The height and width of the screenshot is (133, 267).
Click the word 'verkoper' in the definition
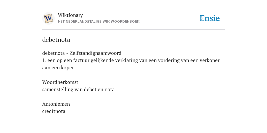click(210, 61)
